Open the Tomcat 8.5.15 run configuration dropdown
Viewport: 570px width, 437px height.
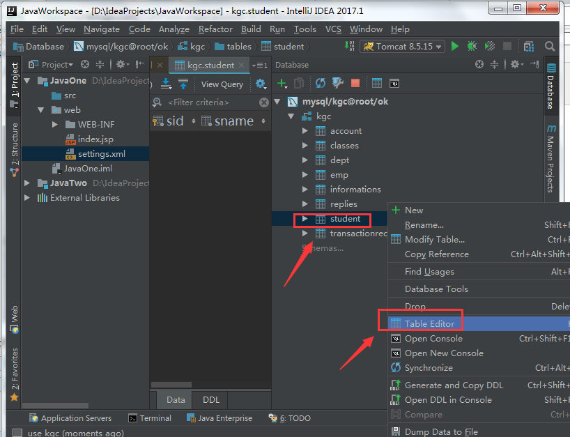(403, 47)
